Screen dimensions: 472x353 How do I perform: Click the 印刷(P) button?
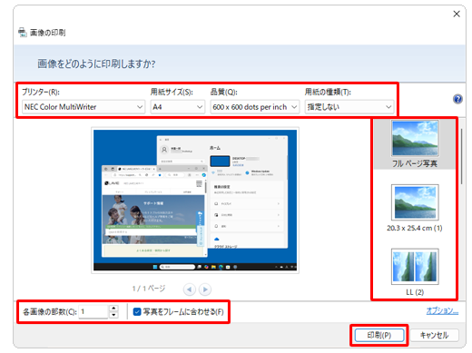379,335
